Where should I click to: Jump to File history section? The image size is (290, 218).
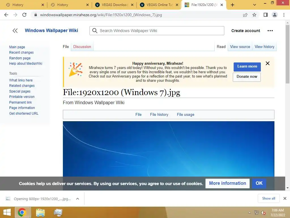tap(159, 115)
